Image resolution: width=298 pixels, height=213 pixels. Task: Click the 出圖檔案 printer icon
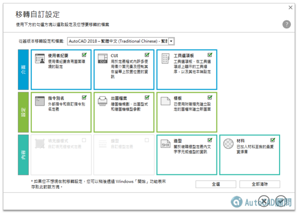tap(103, 101)
